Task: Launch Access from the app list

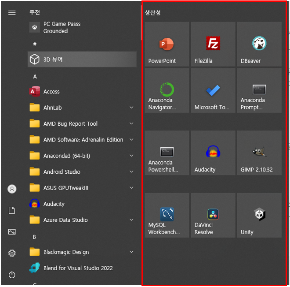Action: 82,91
